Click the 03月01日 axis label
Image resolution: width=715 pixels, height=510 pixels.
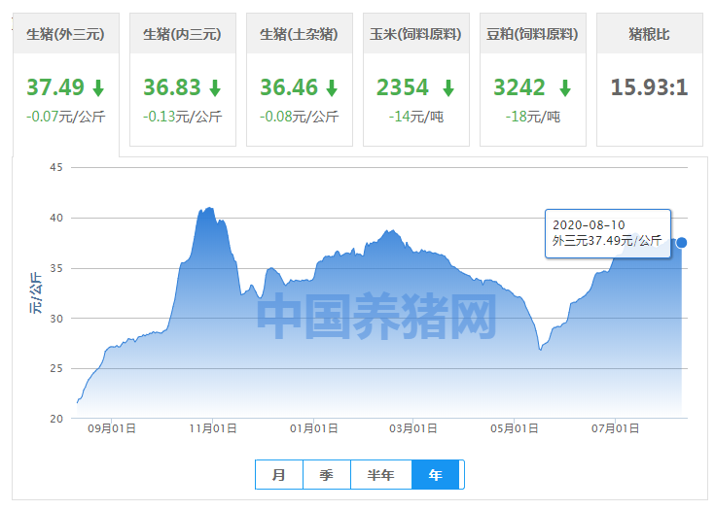(x=413, y=428)
